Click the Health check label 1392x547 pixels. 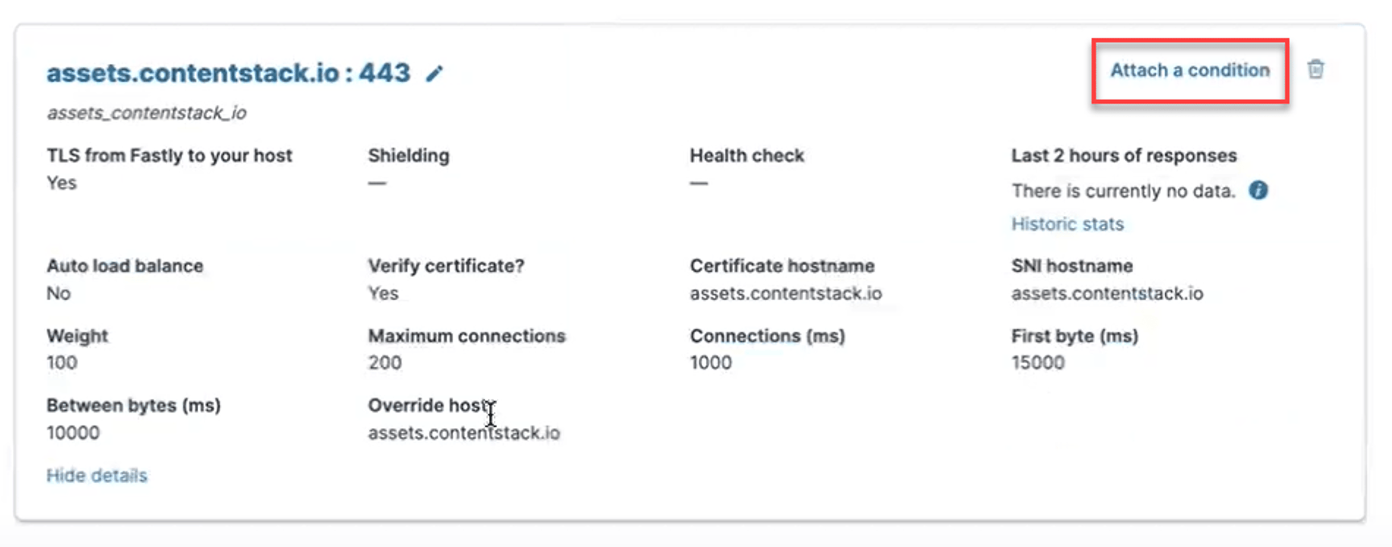click(747, 155)
